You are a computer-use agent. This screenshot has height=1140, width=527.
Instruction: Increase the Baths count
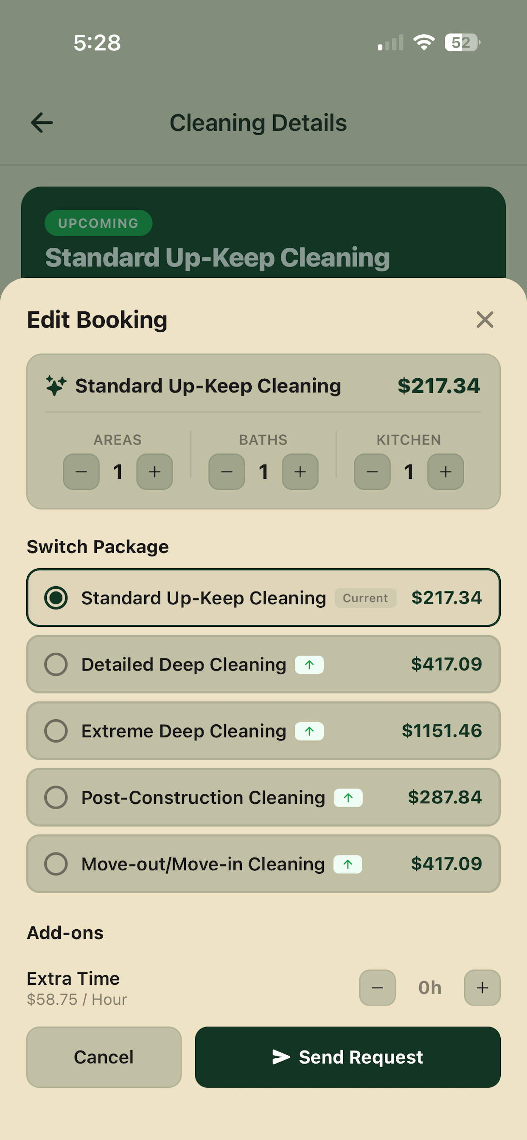tap(300, 471)
